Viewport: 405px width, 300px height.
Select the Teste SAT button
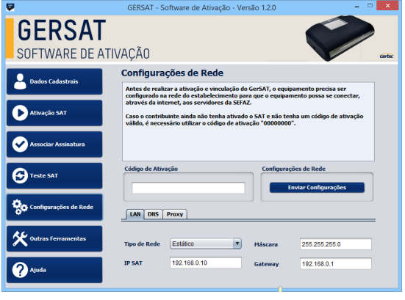tap(54, 176)
